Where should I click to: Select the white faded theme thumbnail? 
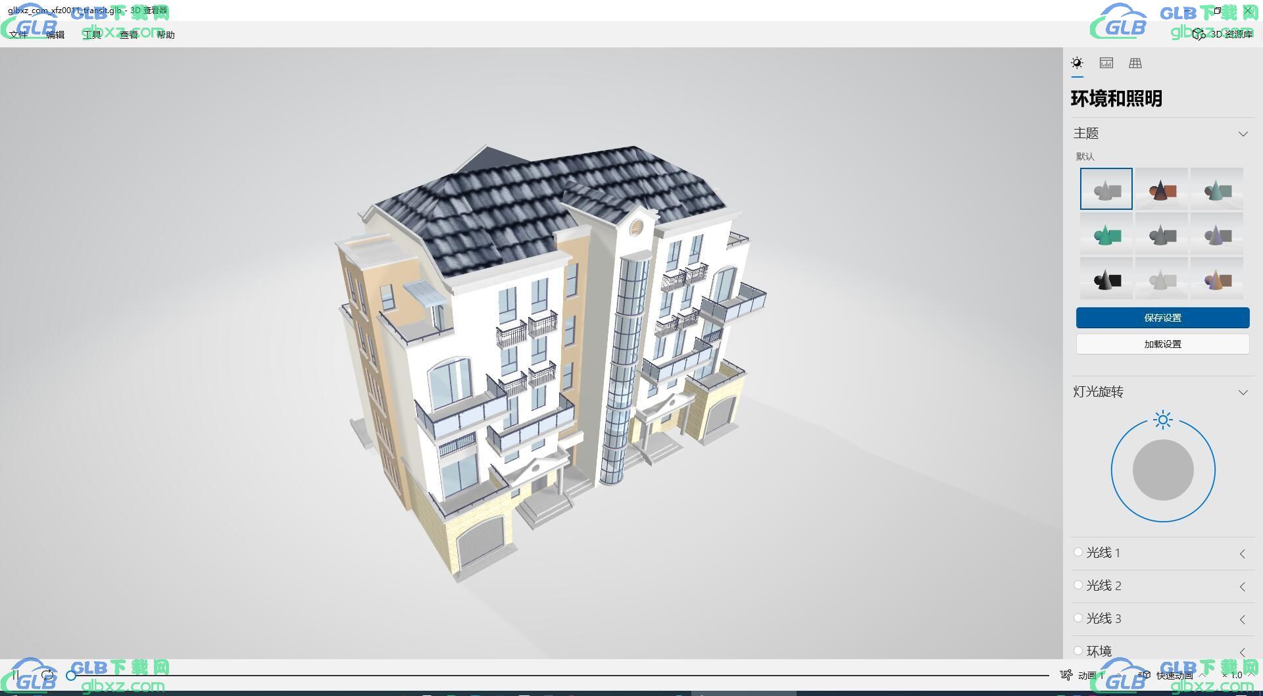point(1162,278)
